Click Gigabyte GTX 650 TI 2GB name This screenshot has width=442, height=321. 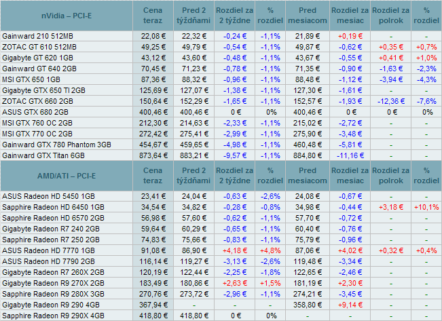click(x=43, y=90)
